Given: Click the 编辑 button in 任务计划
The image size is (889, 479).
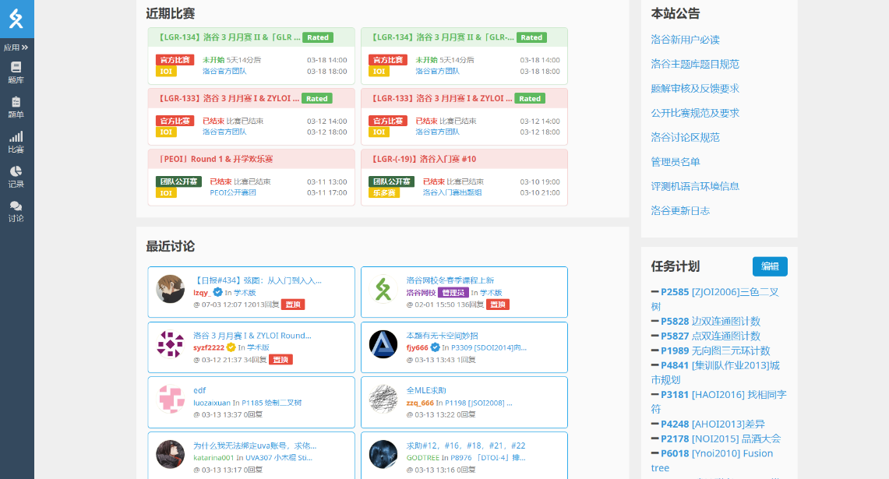Looking at the screenshot, I should [x=770, y=266].
